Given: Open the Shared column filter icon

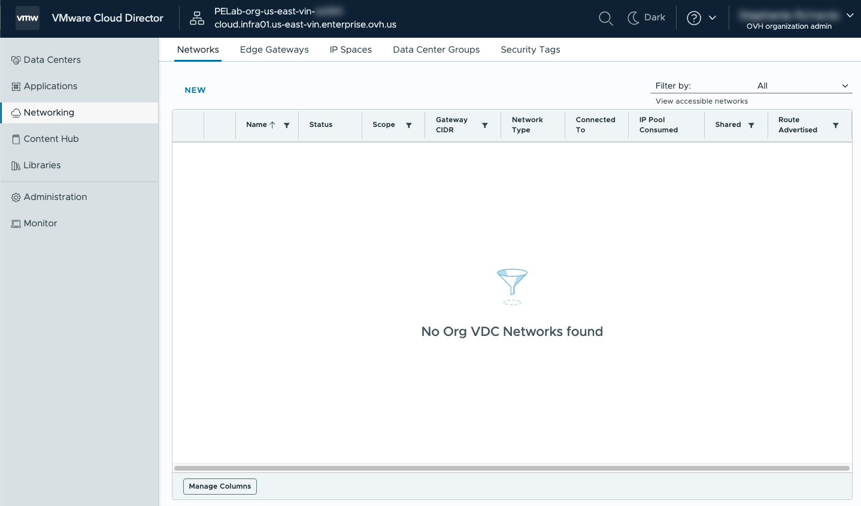Looking at the screenshot, I should [x=751, y=125].
